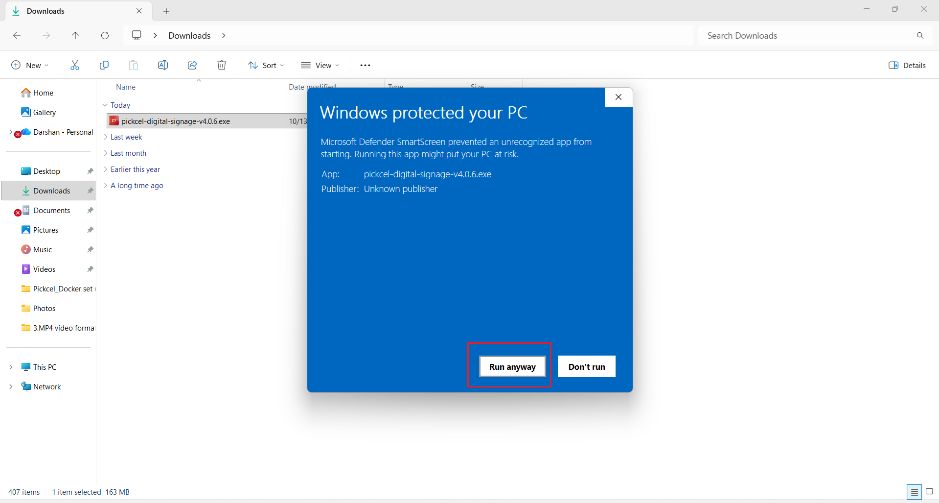This screenshot has width=939, height=503.
Task: Click the Rename icon in toolbar
Action: (x=163, y=65)
